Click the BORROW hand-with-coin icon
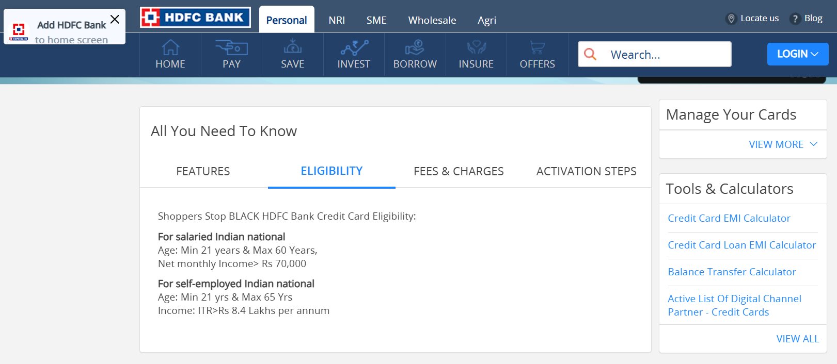 point(415,47)
